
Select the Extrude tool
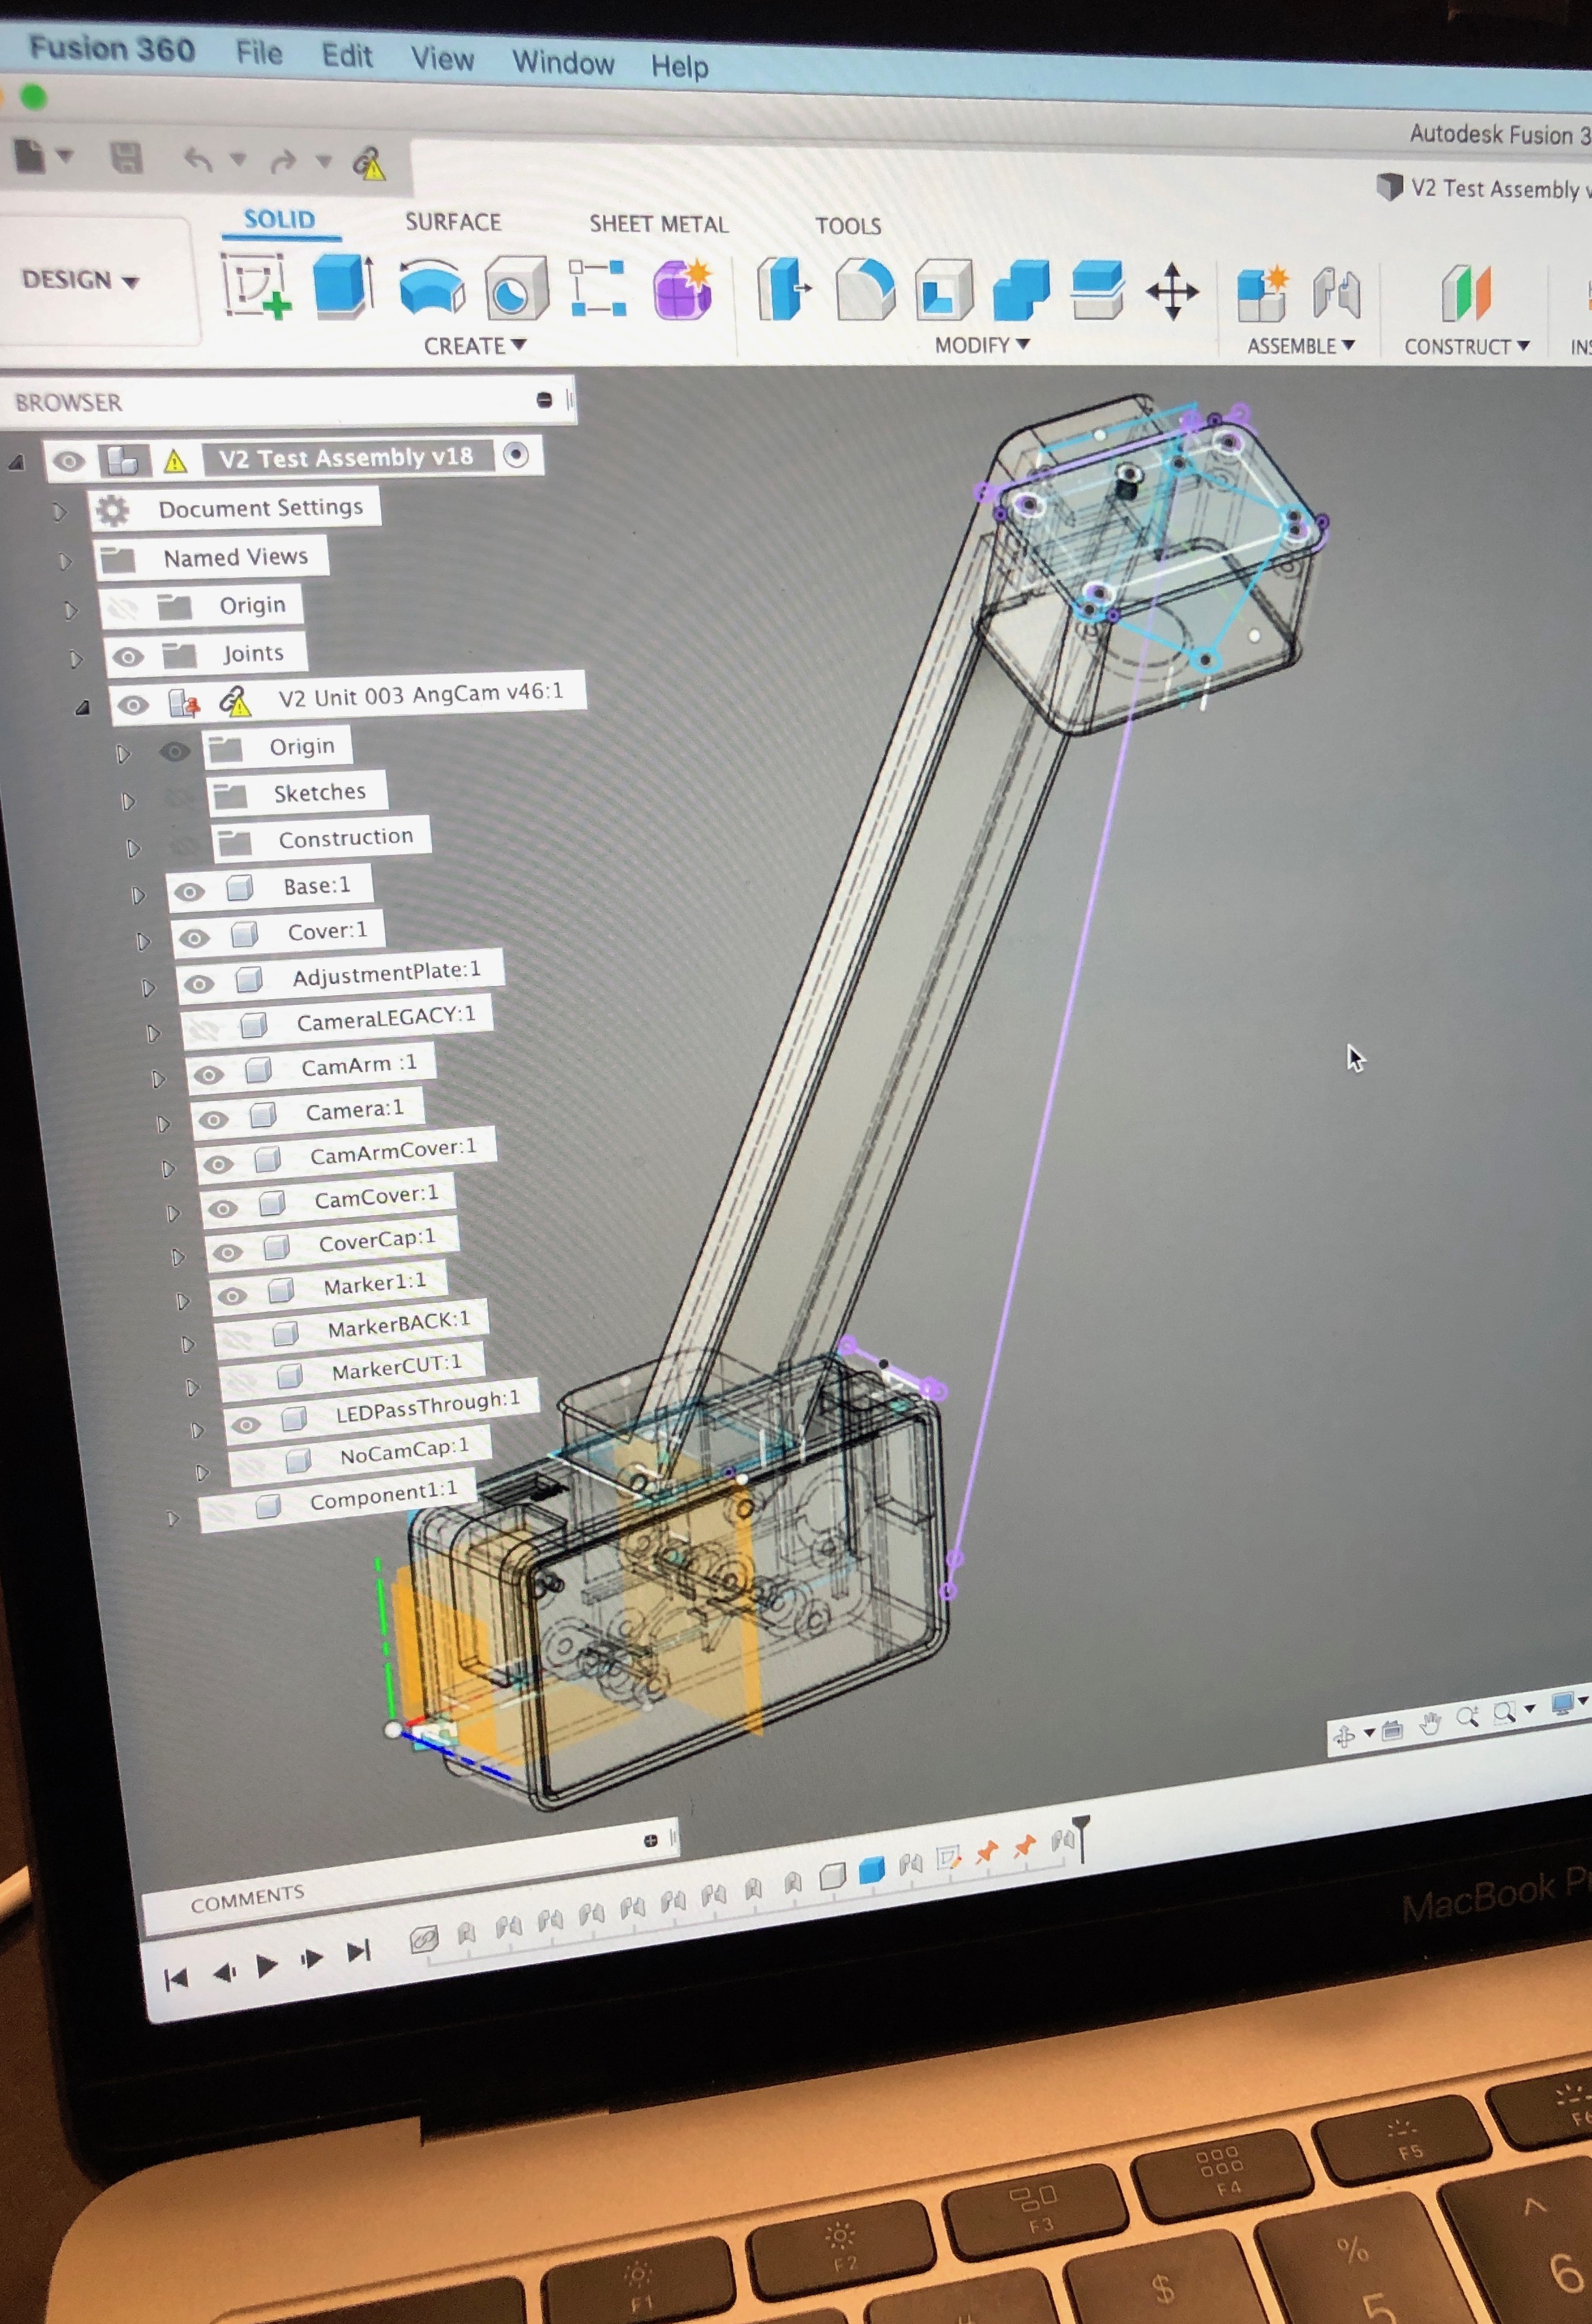point(343,286)
